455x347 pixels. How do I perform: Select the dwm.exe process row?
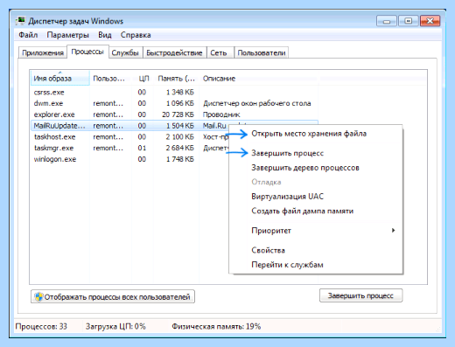point(174,103)
